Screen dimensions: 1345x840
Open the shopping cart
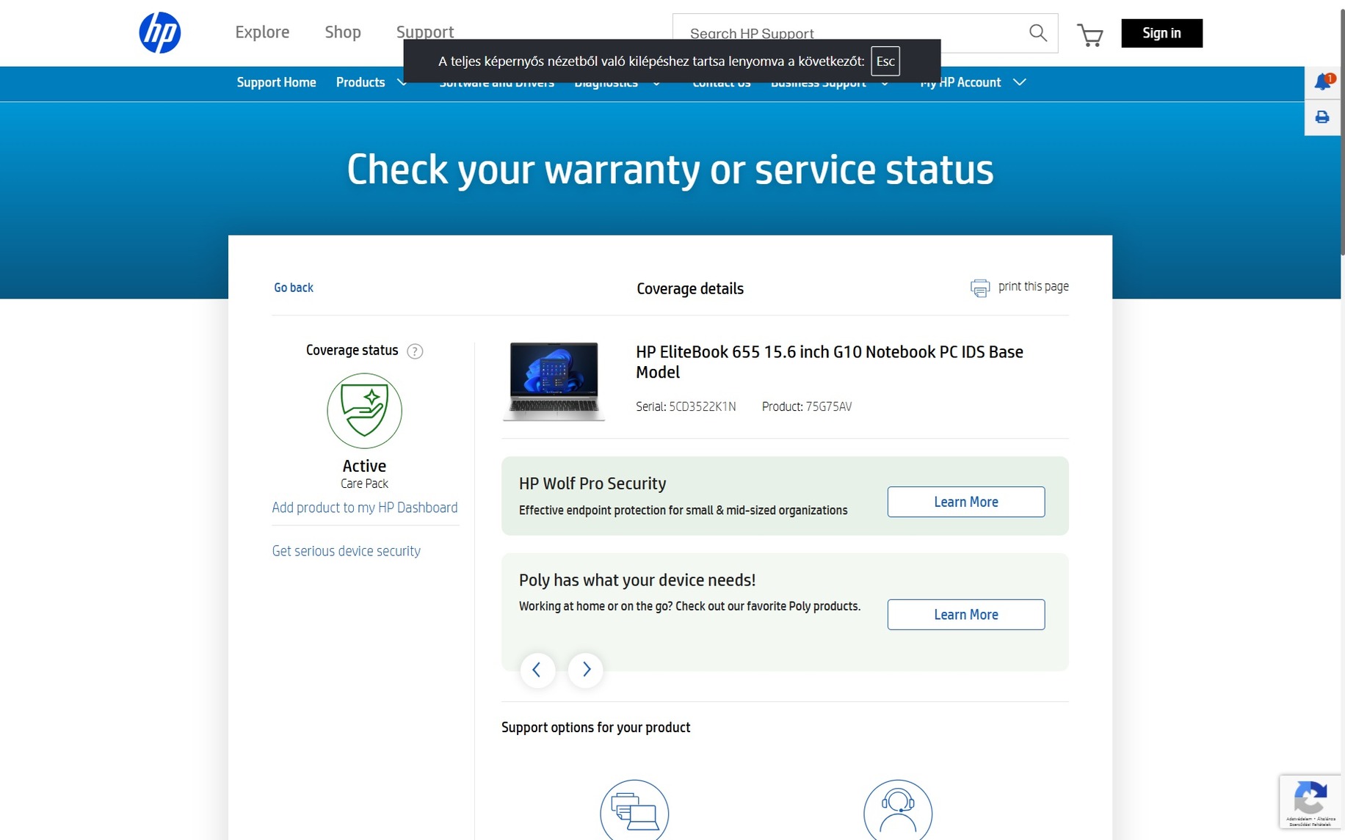tap(1090, 34)
